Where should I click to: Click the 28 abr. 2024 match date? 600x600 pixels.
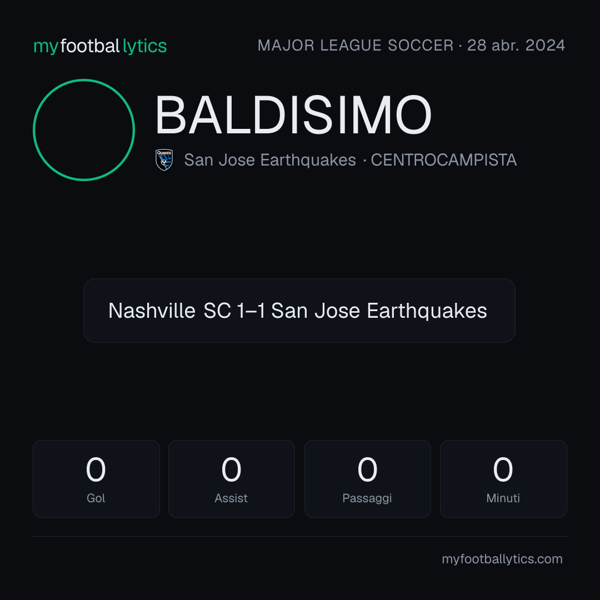point(516,46)
